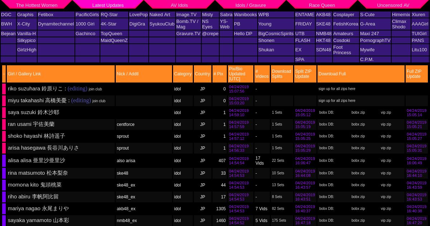430x226 pixels.
Task: Click the Litu100 link
Action: [419, 50]
